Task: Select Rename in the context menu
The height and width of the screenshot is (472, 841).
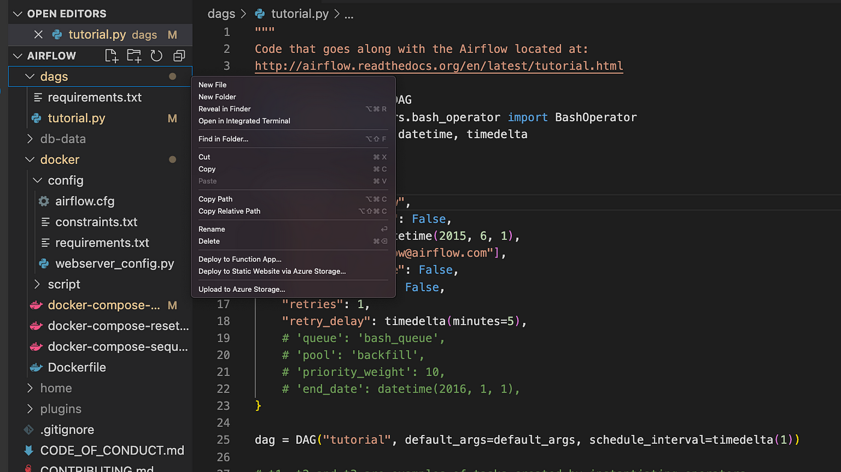Action: pyautogui.click(x=293, y=229)
